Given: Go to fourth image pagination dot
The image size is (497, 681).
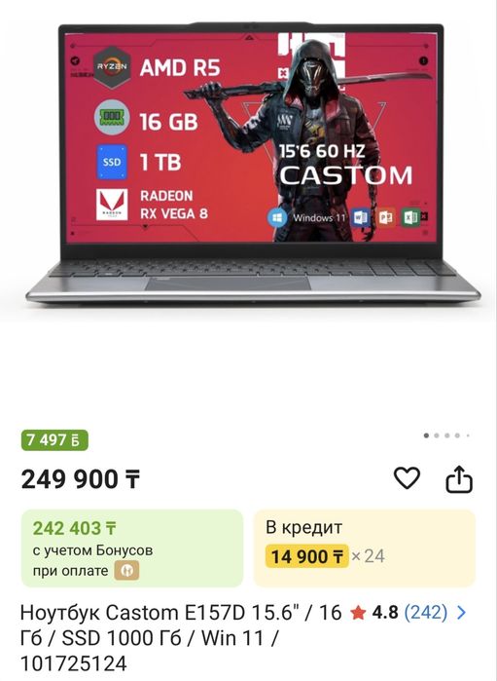Looking at the screenshot, I should [x=457, y=435].
